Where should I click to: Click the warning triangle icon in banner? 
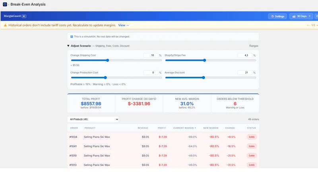pos(5,25)
